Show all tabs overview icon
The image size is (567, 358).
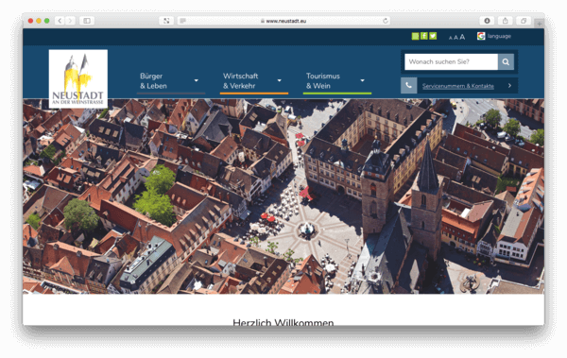point(524,21)
